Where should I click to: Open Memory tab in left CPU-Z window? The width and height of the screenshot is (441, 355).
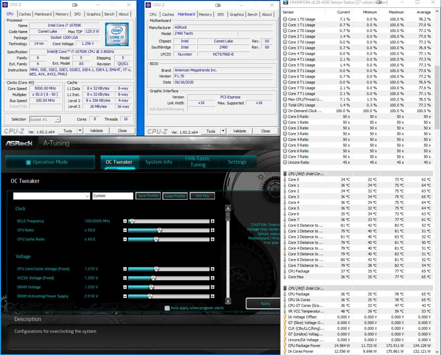62,14
